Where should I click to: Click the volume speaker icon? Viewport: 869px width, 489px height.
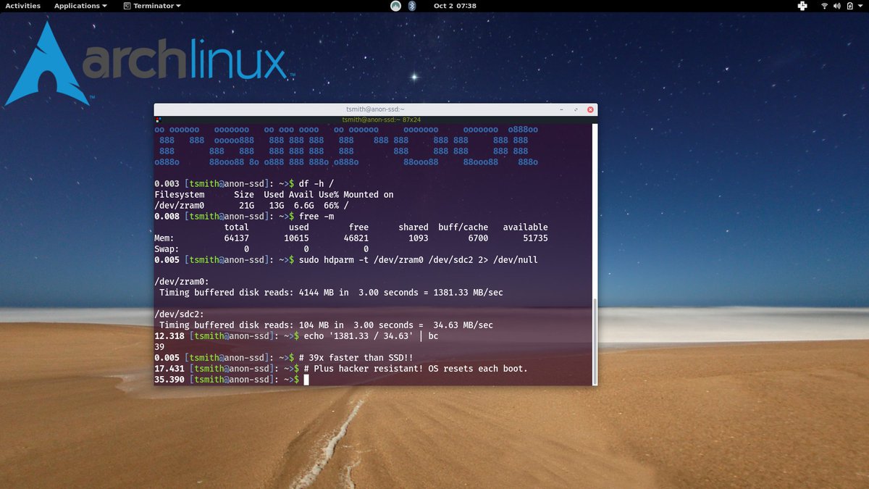(x=836, y=6)
